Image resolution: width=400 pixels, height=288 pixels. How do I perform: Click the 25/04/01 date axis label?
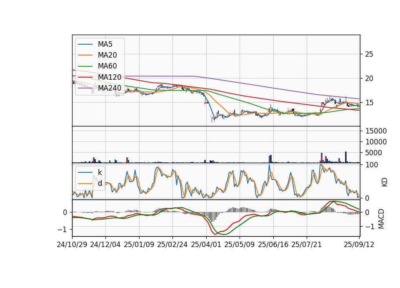(206, 245)
